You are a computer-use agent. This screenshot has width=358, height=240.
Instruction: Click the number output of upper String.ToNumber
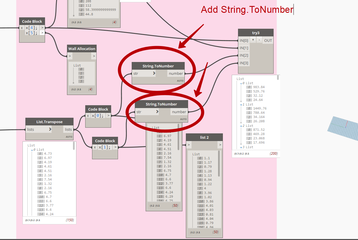click(176, 73)
